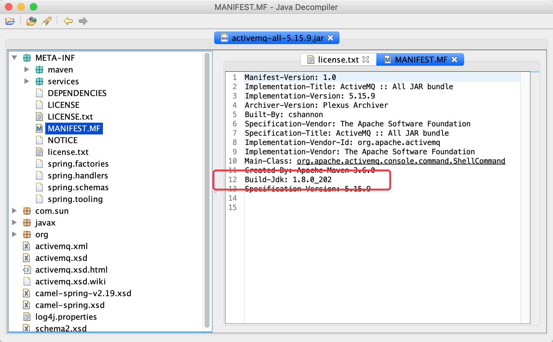Viewport: 553px width, 342px height.
Task: Select the services tree node
Action: pyautogui.click(x=63, y=81)
